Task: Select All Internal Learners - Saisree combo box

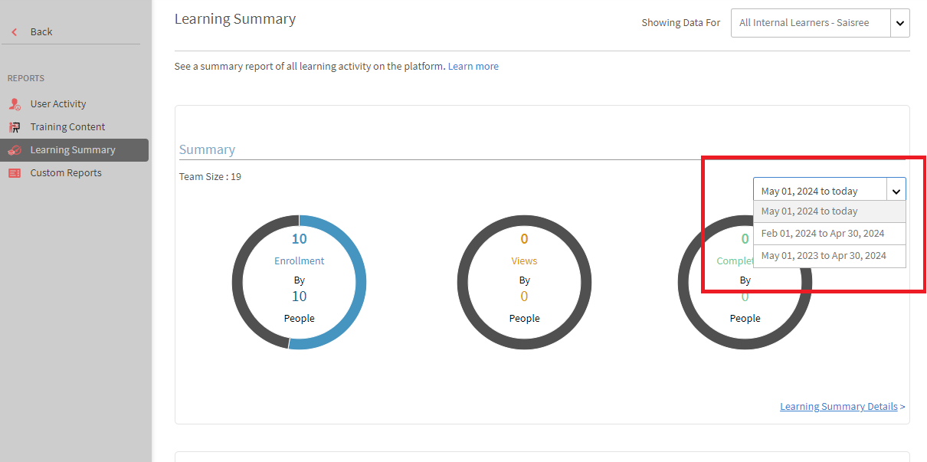Action: (x=811, y=23)
